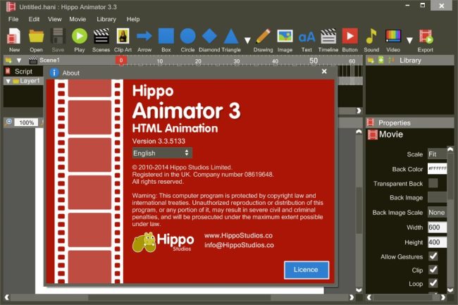Image resolution: width=458 pixels, height=305 pixels.
Task: Open the Back Image Scale None dropdown
Action: click(x=437, y=213)
